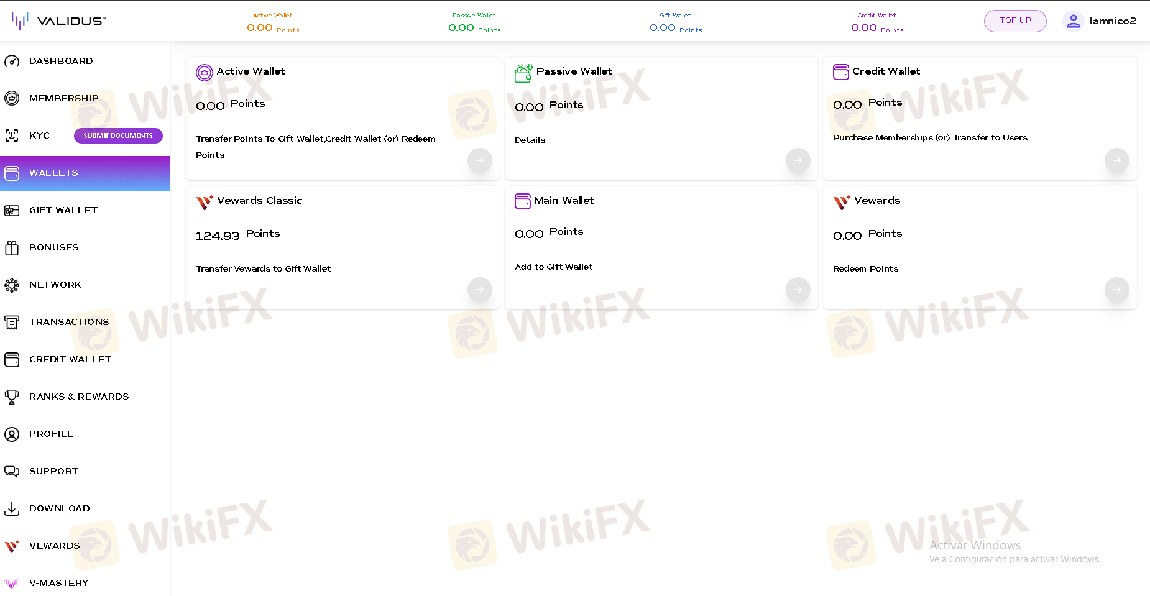This screenshot has width=1150, height=596.
Task: Click 'Add to Gift Wallet' text
Action: point(553,267)
